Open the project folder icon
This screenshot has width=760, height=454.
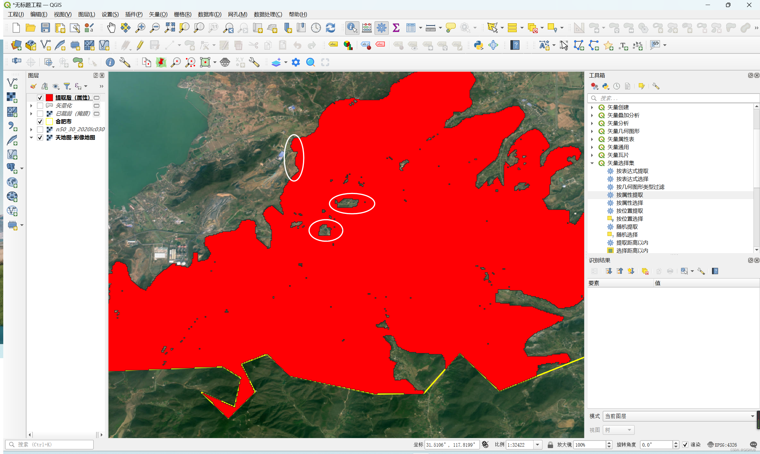click(30, 28)
